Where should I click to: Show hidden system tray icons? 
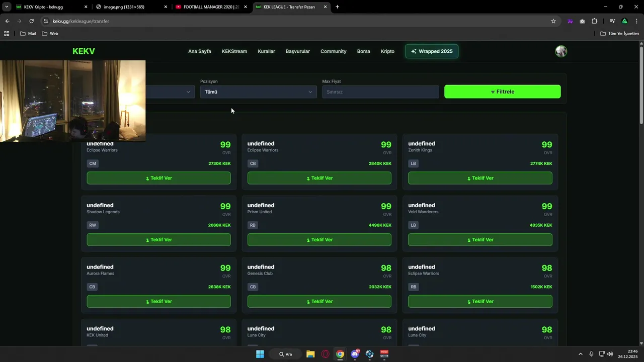tap(580, 354)
